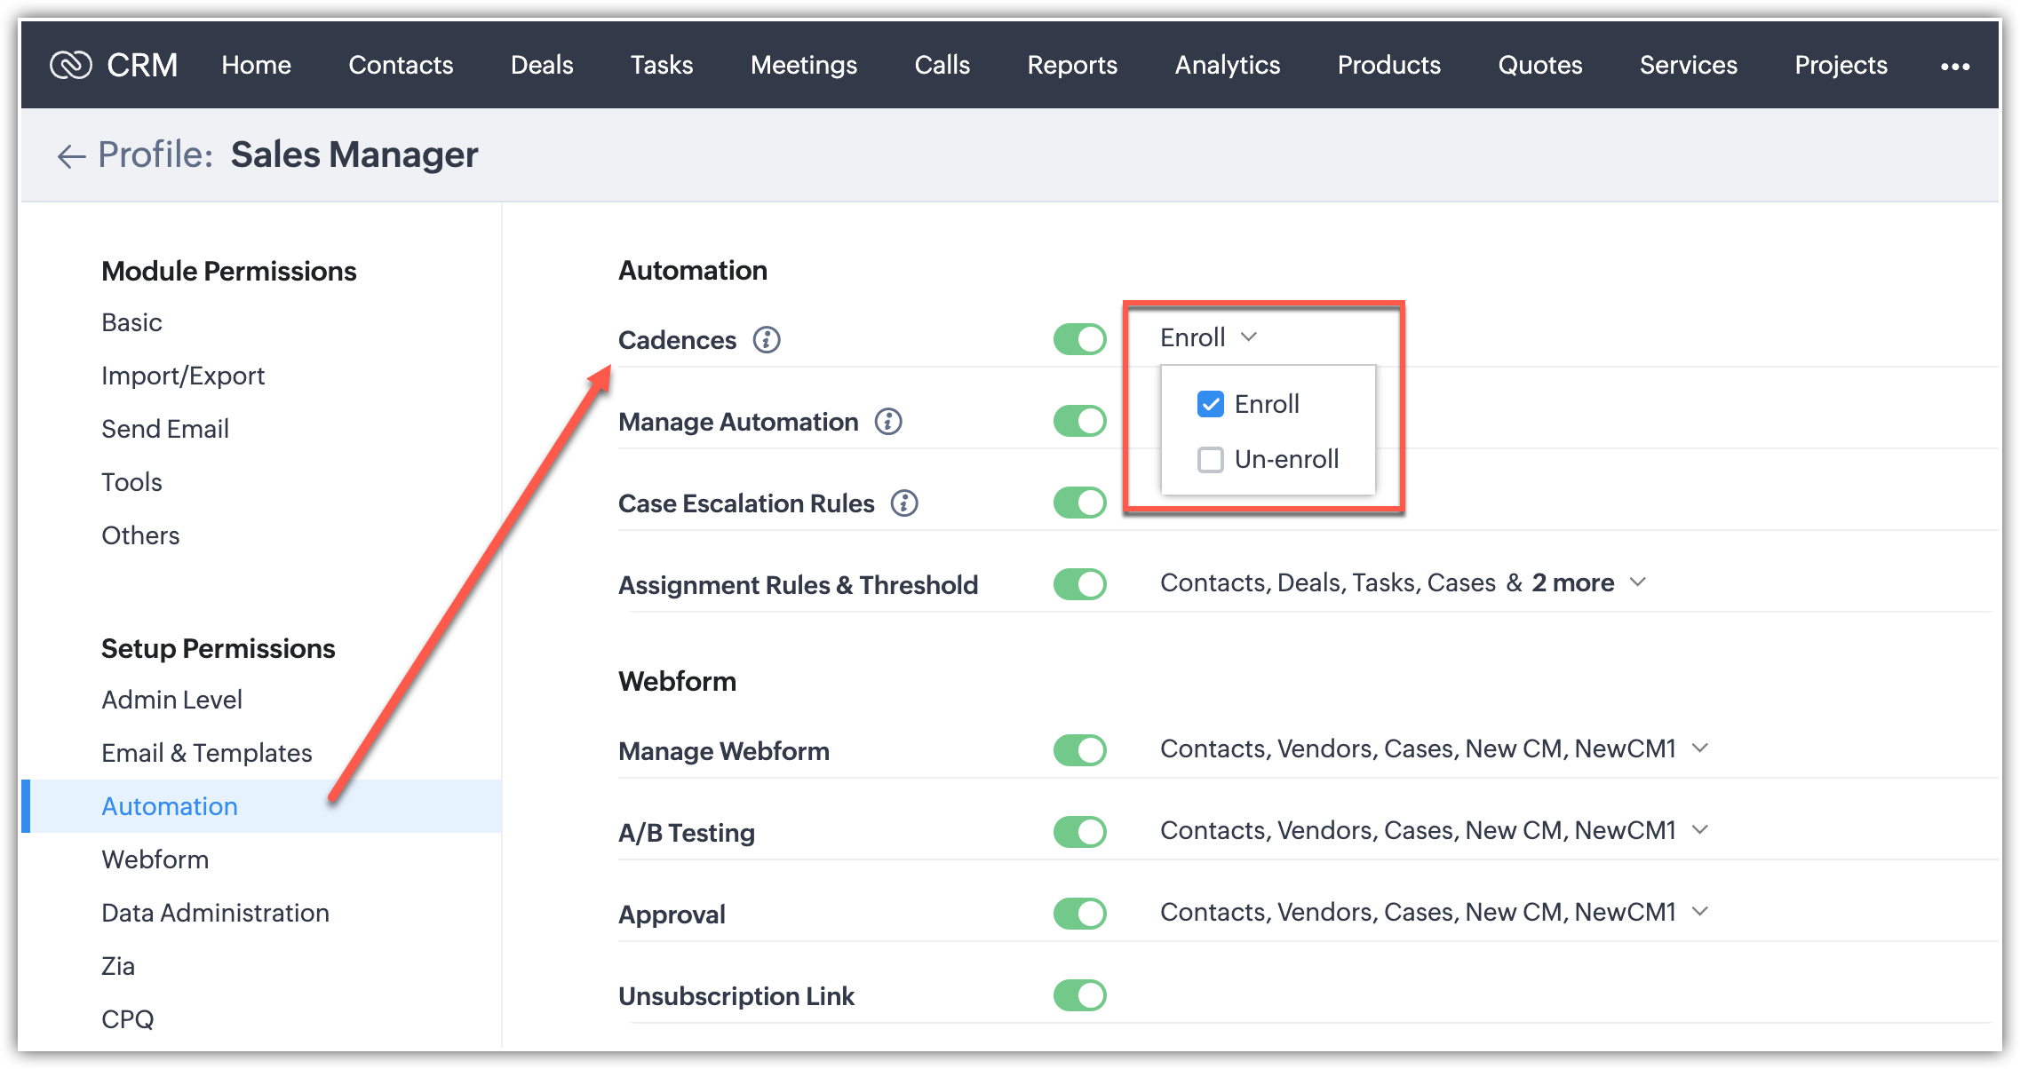Expand the Manage Webform modules dropdown

[1699, 748]
